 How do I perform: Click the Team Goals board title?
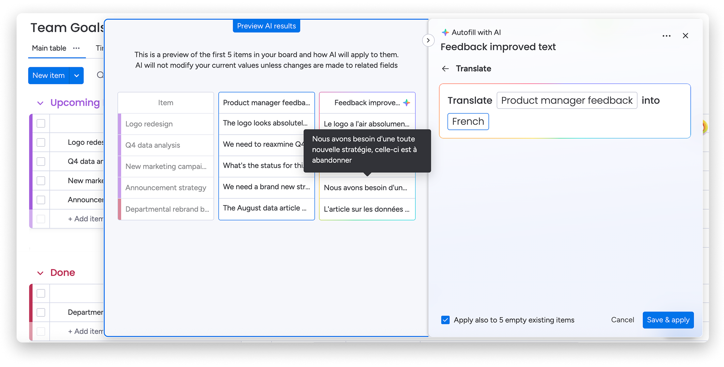67,28
